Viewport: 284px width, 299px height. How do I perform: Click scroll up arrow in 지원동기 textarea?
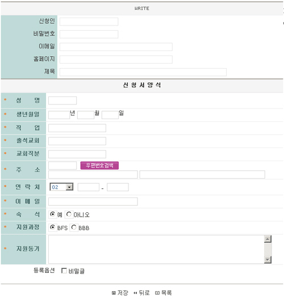268,239
